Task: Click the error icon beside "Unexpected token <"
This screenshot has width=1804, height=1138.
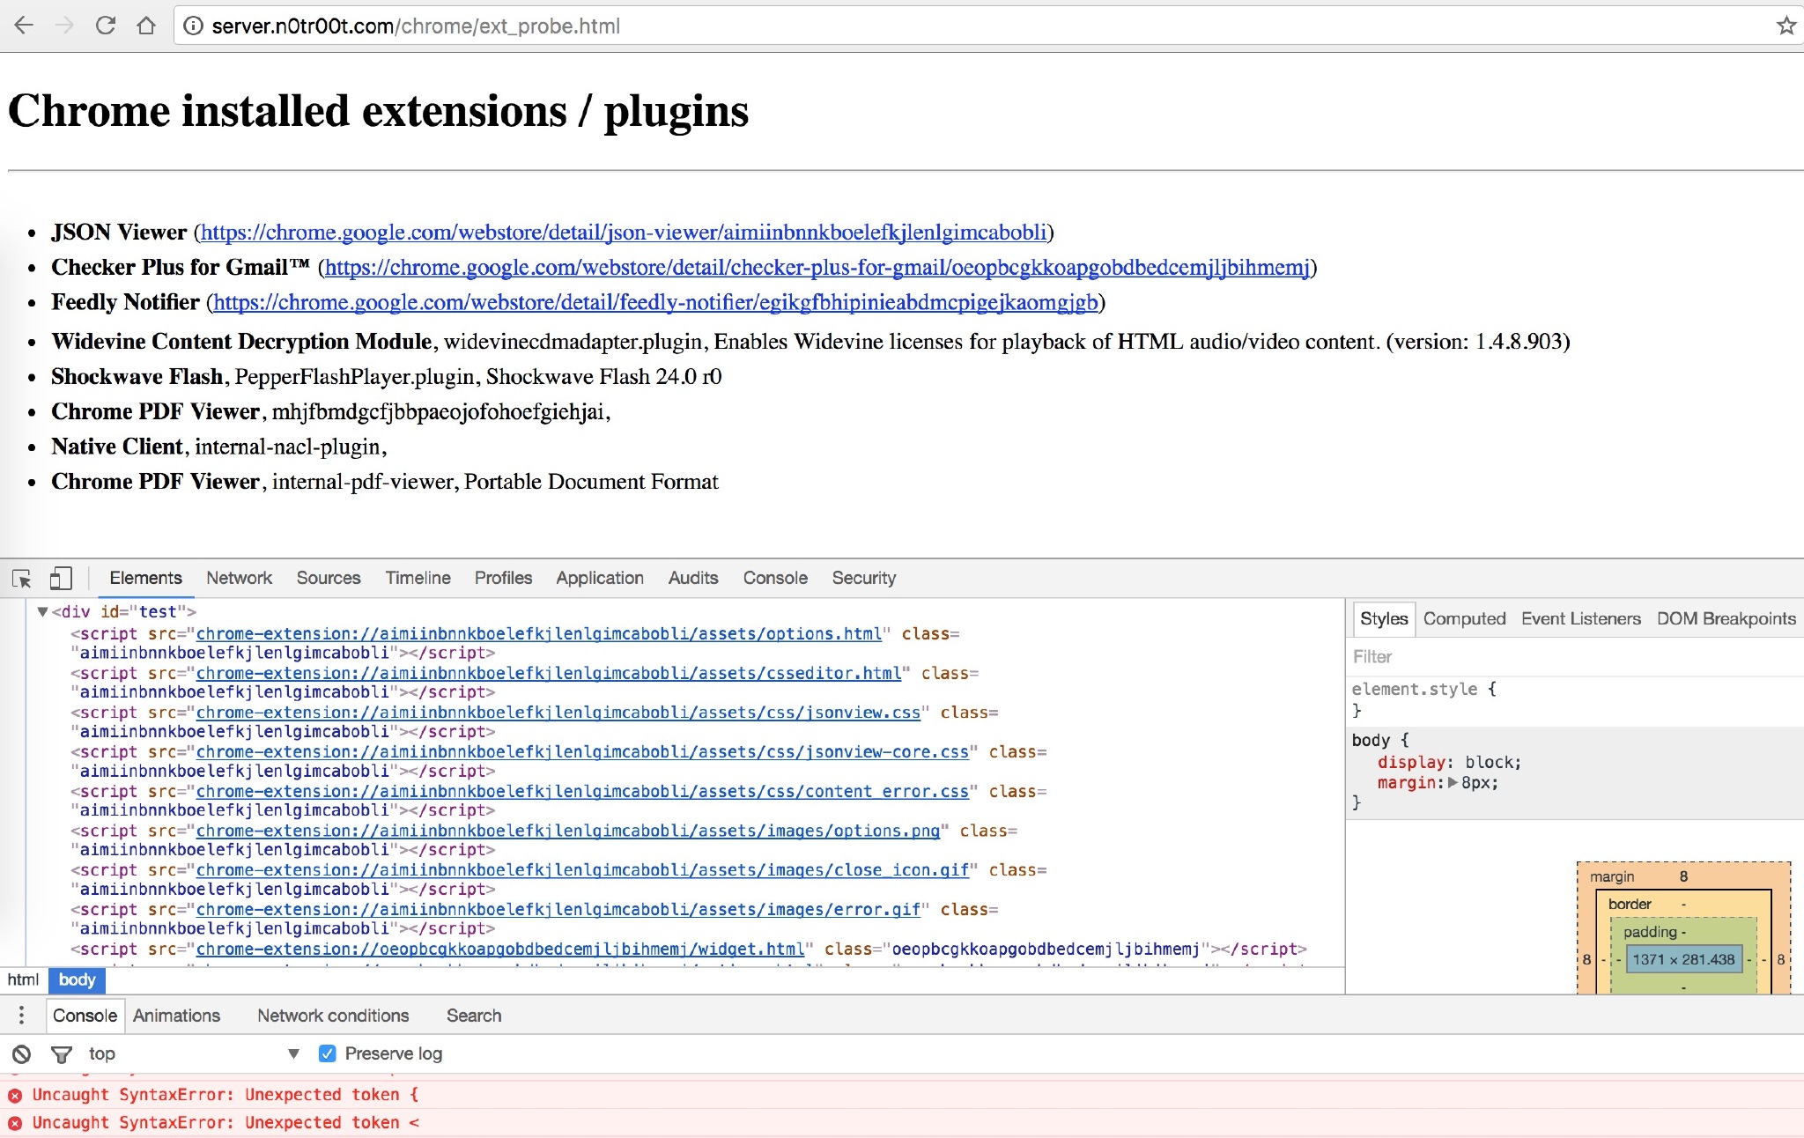Action: (15, 1123)
